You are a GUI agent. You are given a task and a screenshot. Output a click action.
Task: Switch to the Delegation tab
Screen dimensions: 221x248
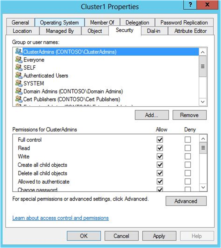pyautogui.click(x=137, y=22)
